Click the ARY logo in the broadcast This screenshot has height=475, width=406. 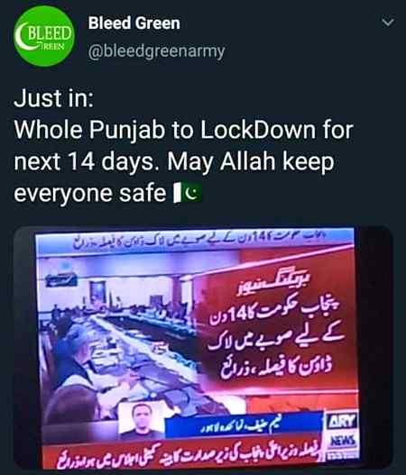342,422
